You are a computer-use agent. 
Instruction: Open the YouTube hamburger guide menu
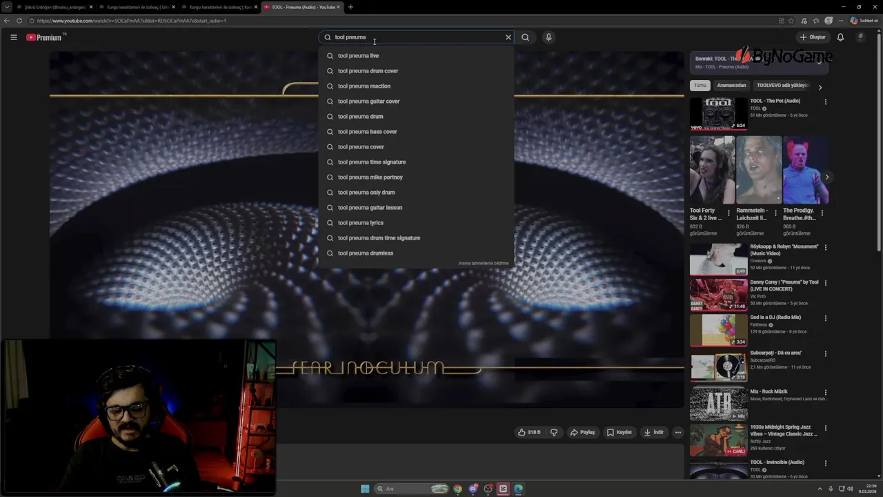[x=13, y=37]
